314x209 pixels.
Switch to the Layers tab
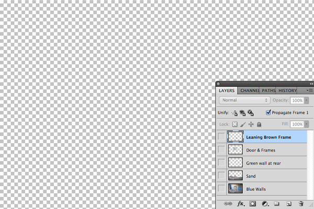[227, 90]
